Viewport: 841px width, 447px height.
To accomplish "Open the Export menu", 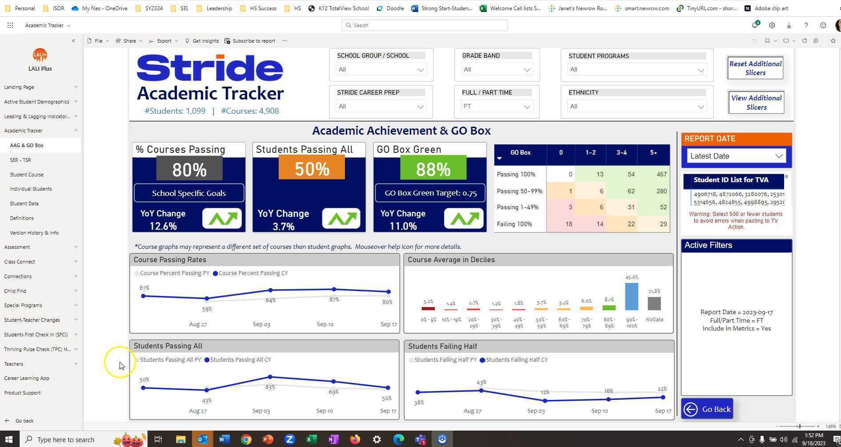I will 164,41.
